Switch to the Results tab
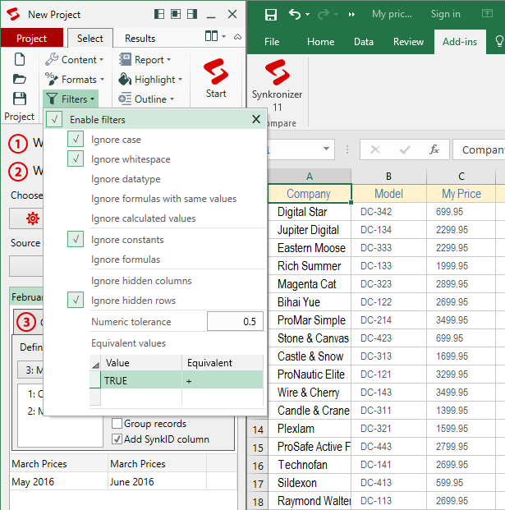This screenshot has height=510, width=505. pyautogui.click(x=140, y=39)
